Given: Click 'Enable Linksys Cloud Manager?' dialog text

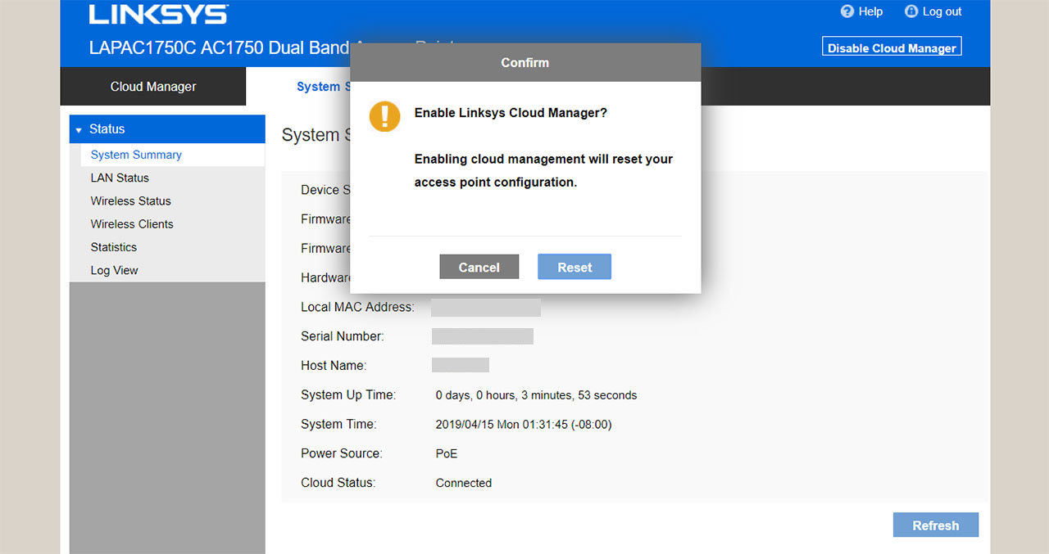Looking at the screenshot, I should [511, 113].
